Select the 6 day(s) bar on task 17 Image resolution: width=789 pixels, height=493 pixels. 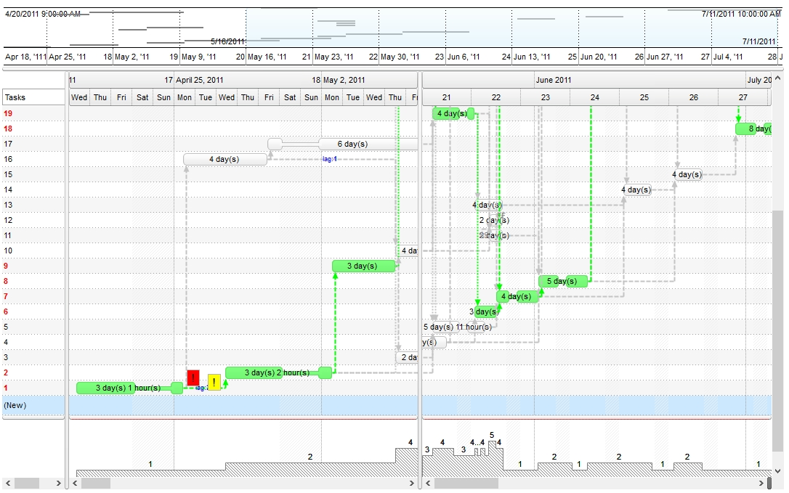[x=352, y=144]
